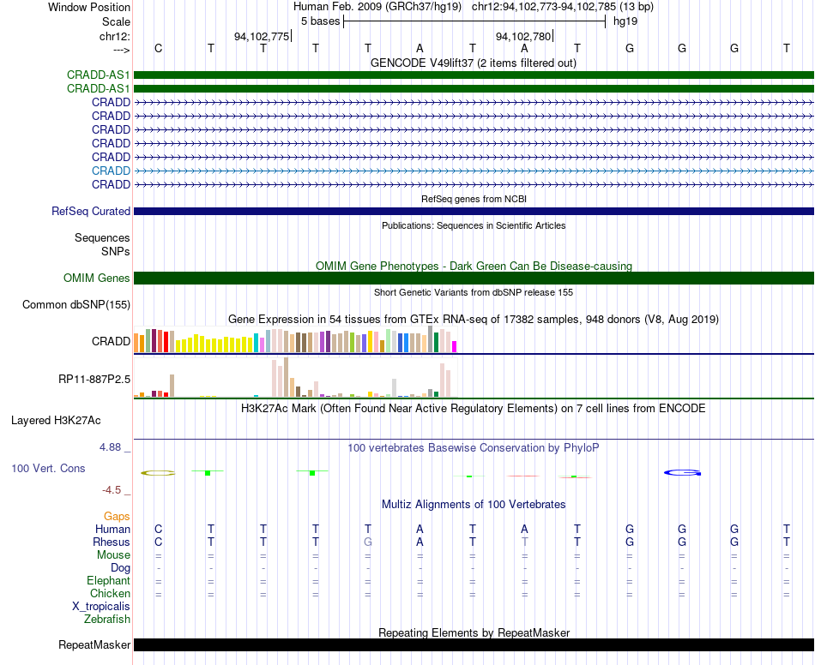Click the faded T in Rhesus row
Image resolution: width=815 pixels, height=665 pixels.
[x=525, y=542]
